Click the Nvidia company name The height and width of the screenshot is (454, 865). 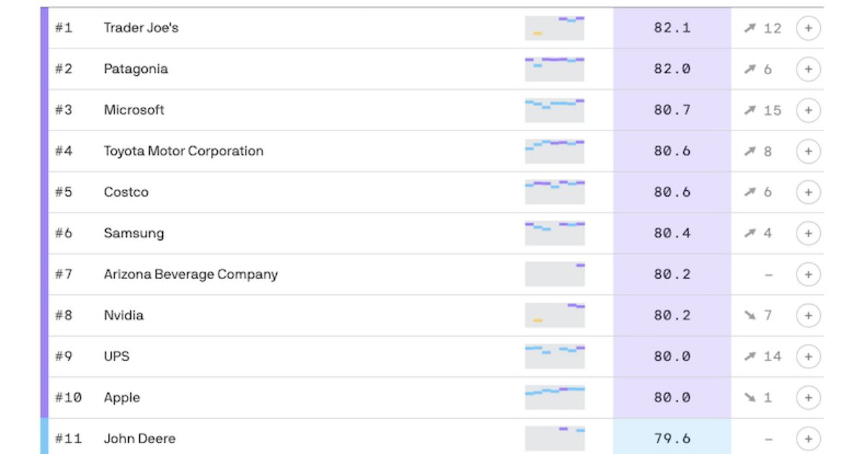pyautogui.click(x=123, y=316)
